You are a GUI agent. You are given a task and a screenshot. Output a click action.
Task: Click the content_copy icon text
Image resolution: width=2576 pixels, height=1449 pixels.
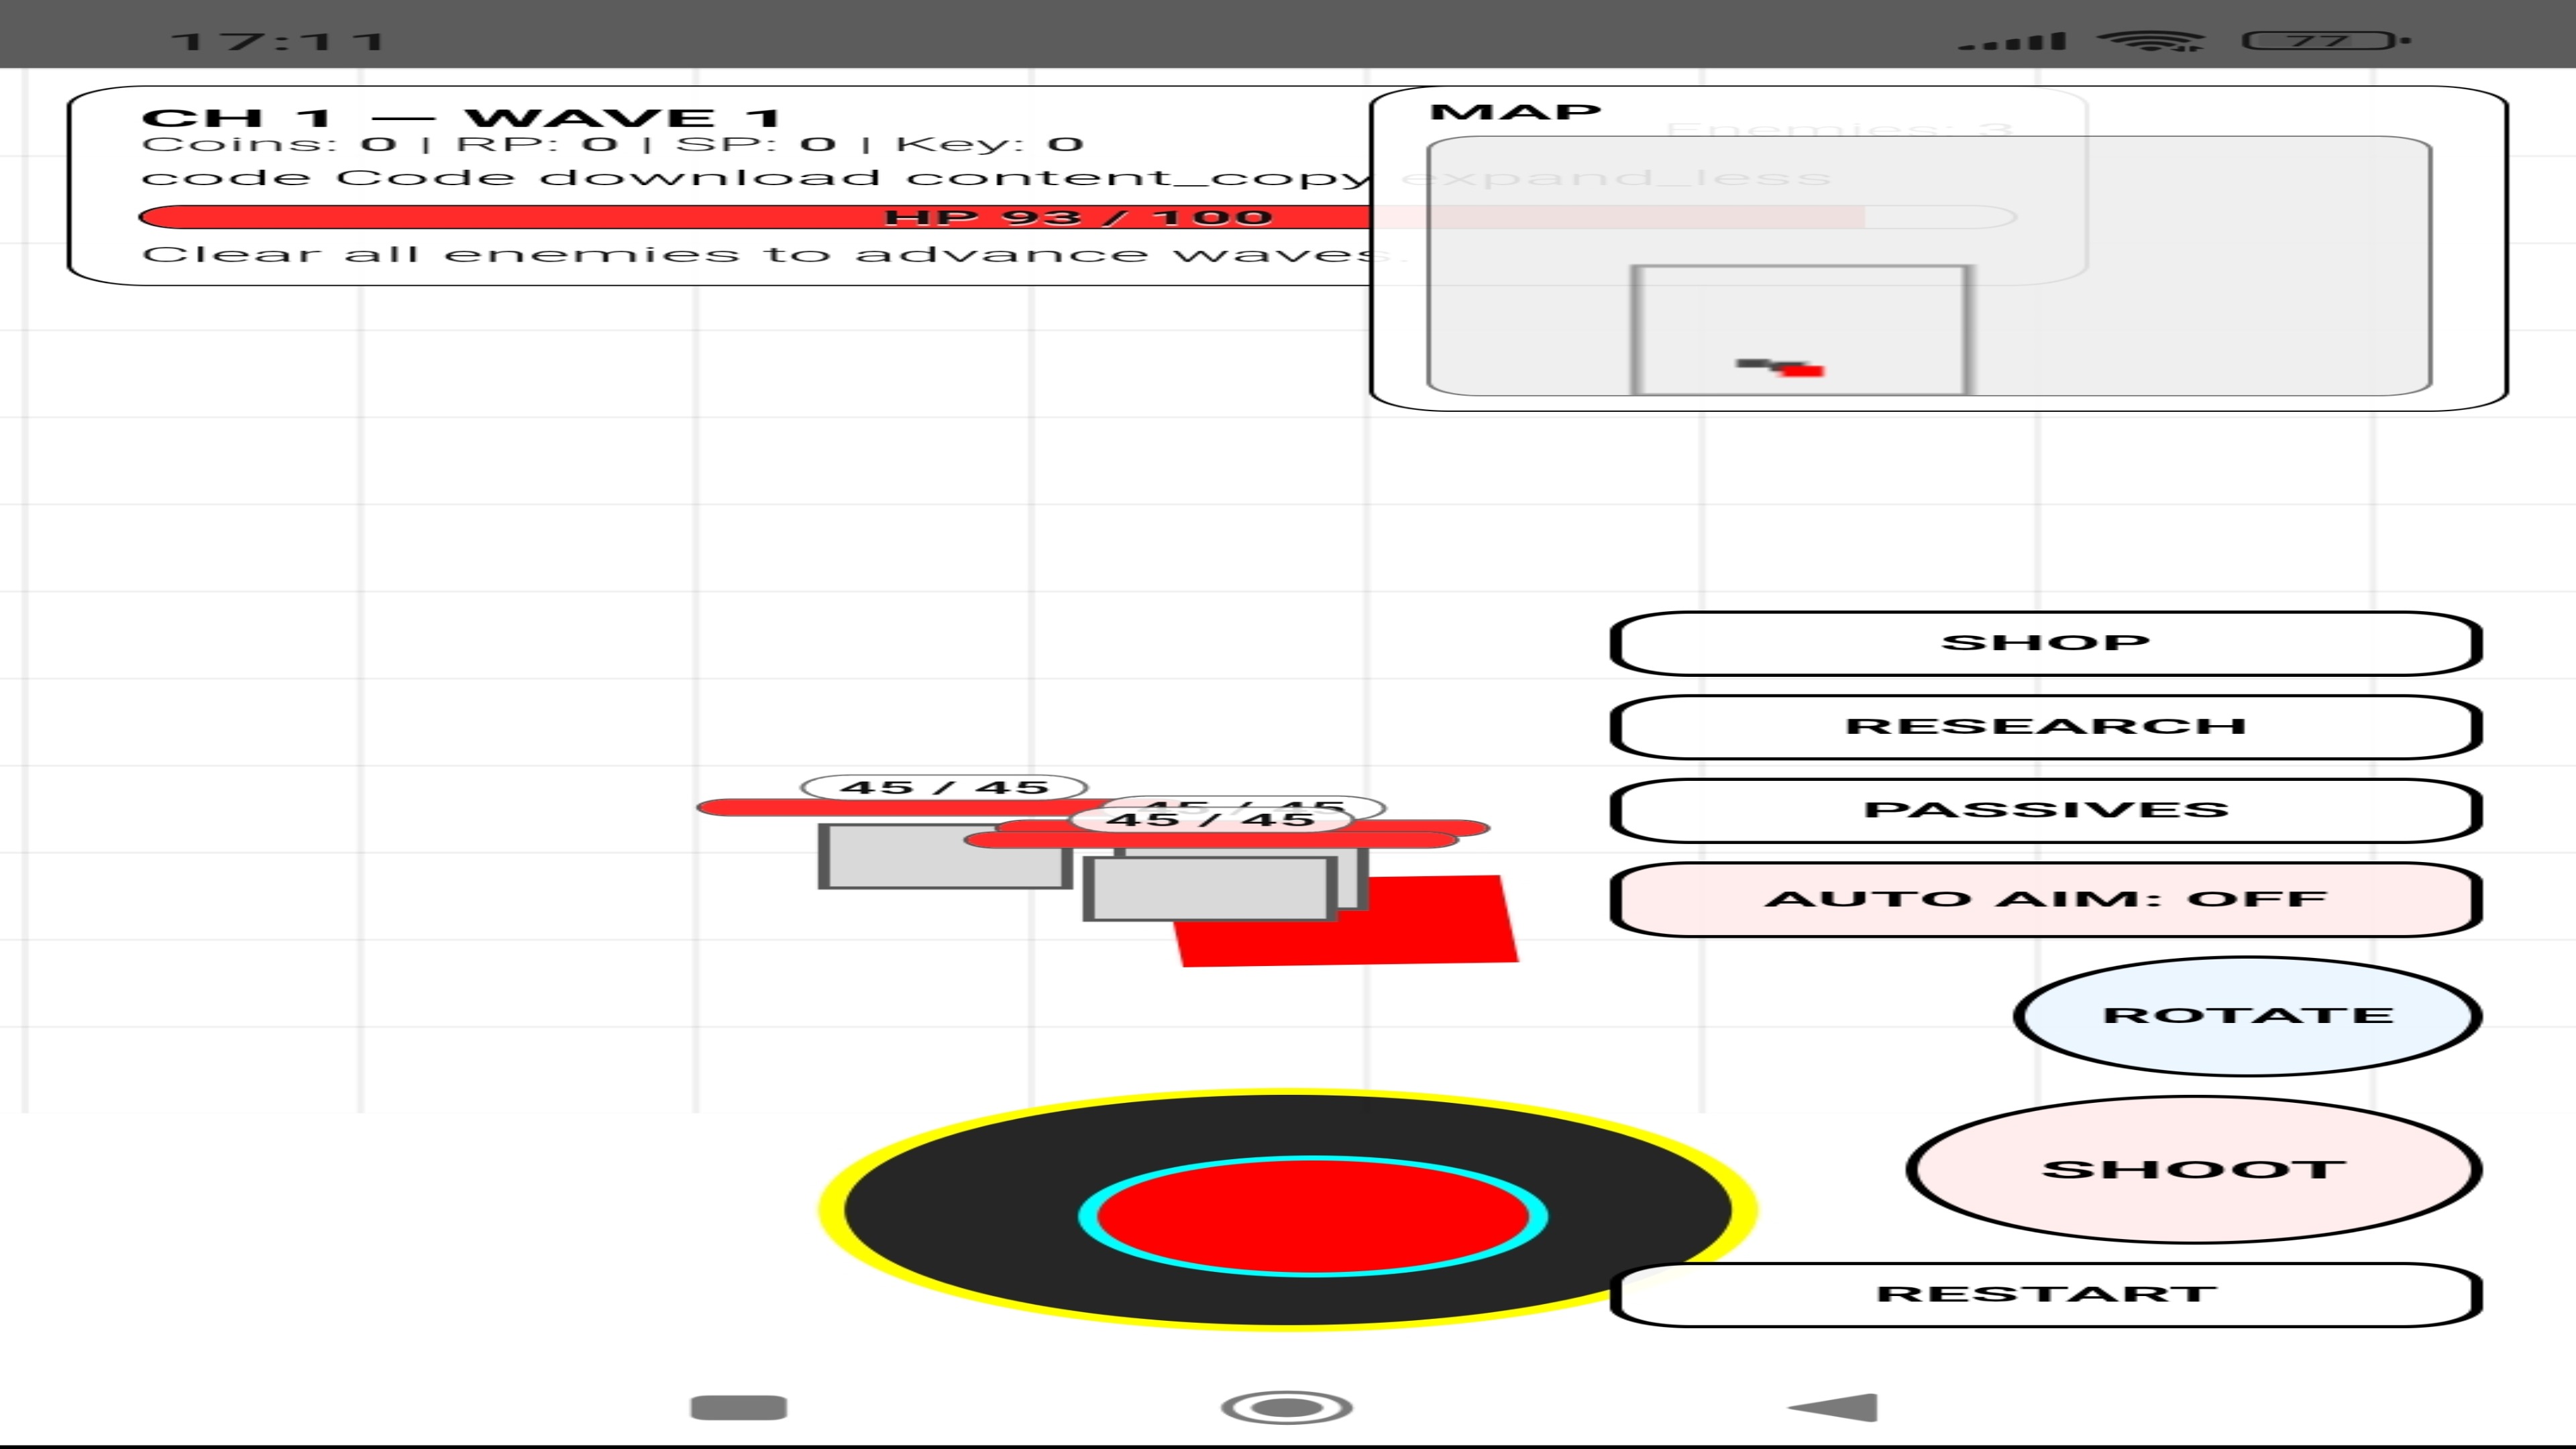tap(1135, 178)
